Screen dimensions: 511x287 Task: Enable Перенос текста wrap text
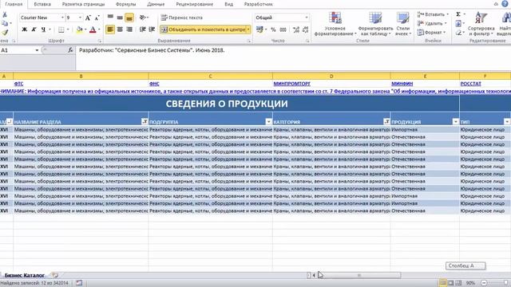point(182,18)
